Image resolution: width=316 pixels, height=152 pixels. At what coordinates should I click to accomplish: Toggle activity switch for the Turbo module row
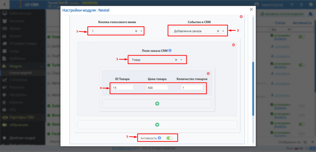pyautogui.click(x=301, y=65)
